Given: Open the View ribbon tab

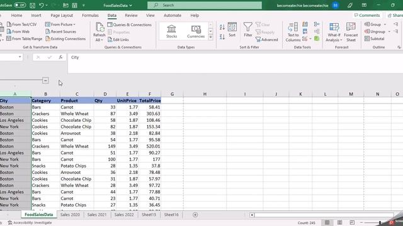Looking at the screenshot, I should point(150,15).
